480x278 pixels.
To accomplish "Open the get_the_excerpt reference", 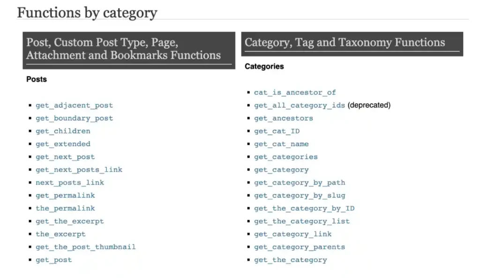I will (x=69, y=221).
